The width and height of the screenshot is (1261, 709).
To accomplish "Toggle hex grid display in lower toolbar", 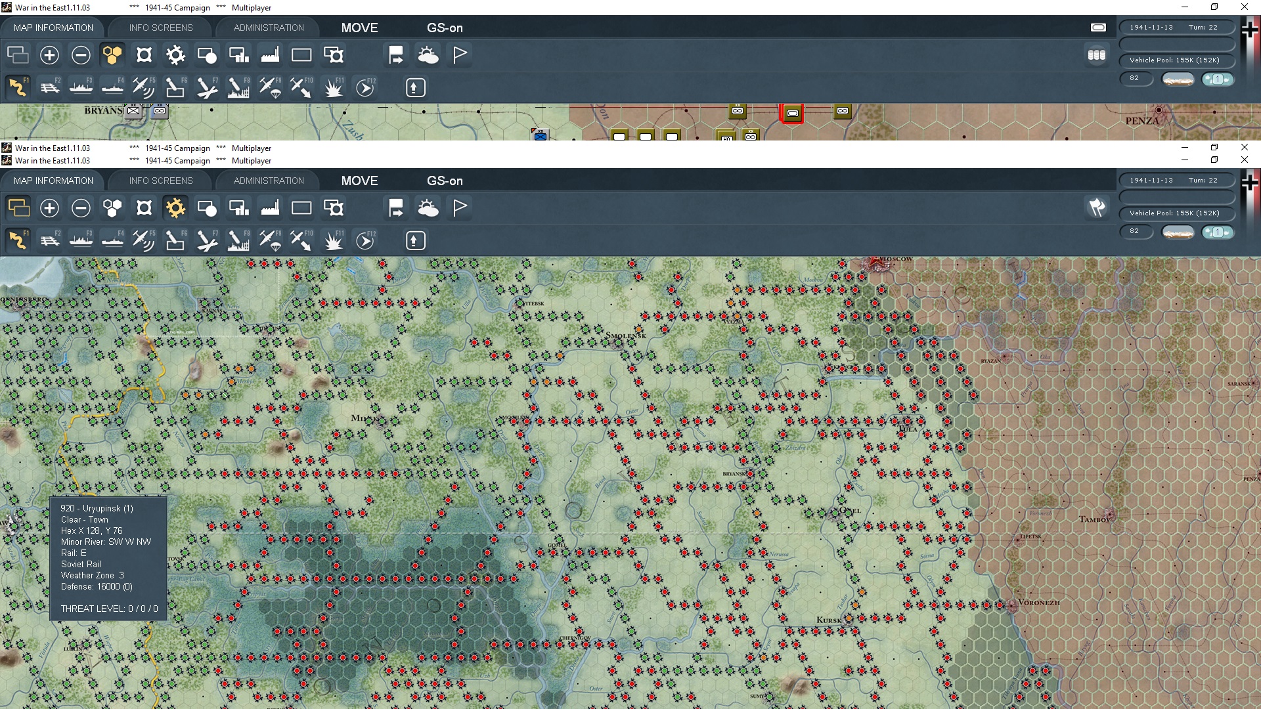I will (x=112, y=208).
